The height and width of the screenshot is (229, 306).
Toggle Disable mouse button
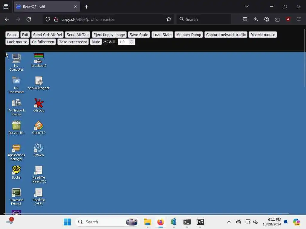263,35
